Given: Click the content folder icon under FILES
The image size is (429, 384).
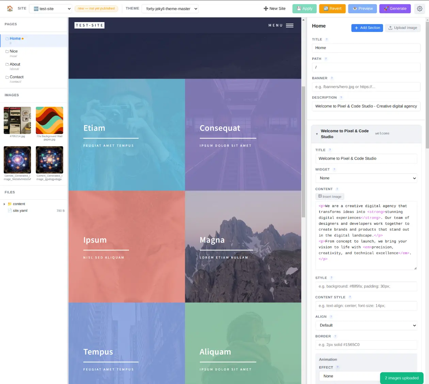Looking at the screenshot, I should click(x=10, y=204).
